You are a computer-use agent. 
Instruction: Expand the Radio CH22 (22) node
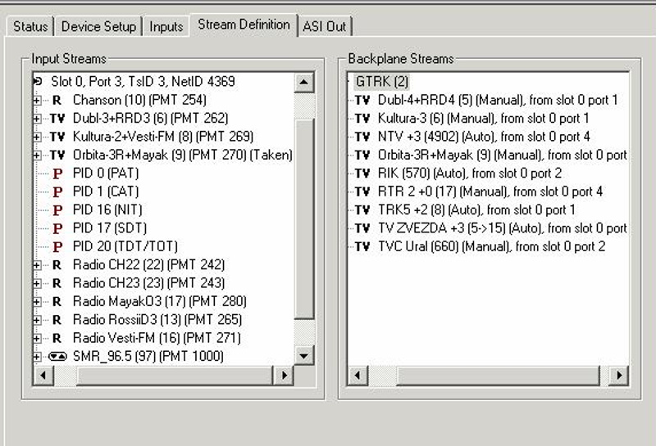point(37,265)
